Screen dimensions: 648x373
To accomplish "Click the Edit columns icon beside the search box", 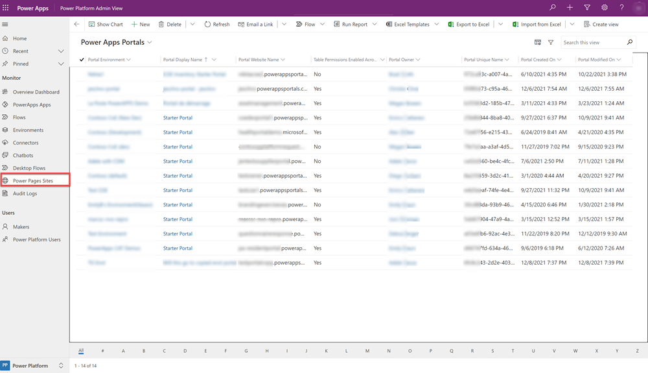I will coord(538,42).
